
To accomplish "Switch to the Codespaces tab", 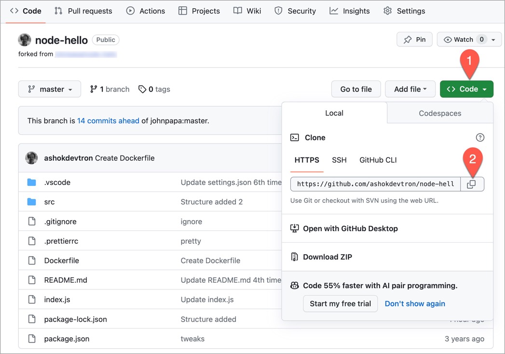I will click(440, 113).
